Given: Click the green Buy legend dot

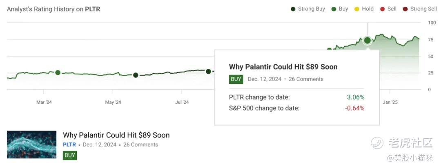Looking at the screenshot, I should (x=334, y=9).
